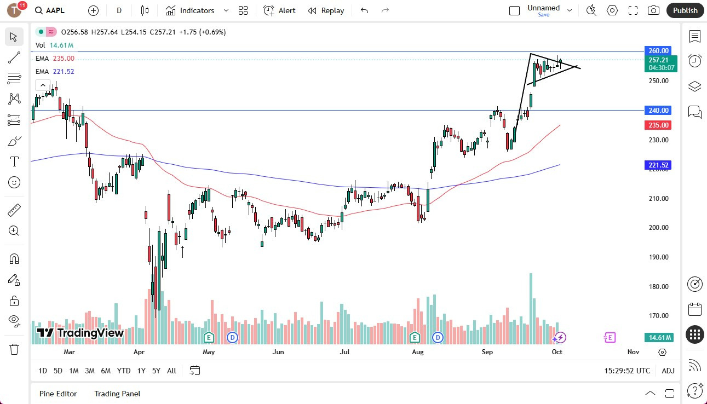Open the Watchlist panel on the right sidebar
707x404 pixels.
point(694,37)
